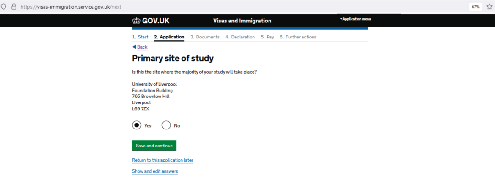Select the No radio button
The height and width of the screenshot is (178, 495).
(166, 125)
